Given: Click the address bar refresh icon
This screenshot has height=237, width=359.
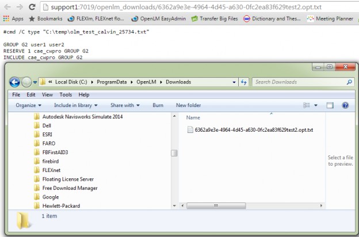Looking at the screenshot, I should pos(245,82).
